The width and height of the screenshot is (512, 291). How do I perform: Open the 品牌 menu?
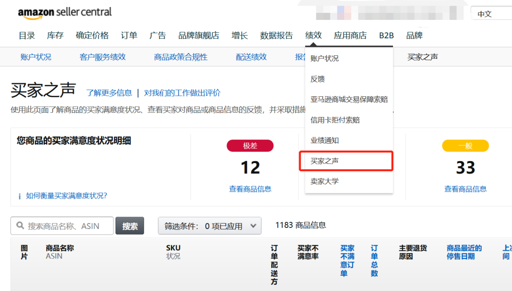click(414, 35)
